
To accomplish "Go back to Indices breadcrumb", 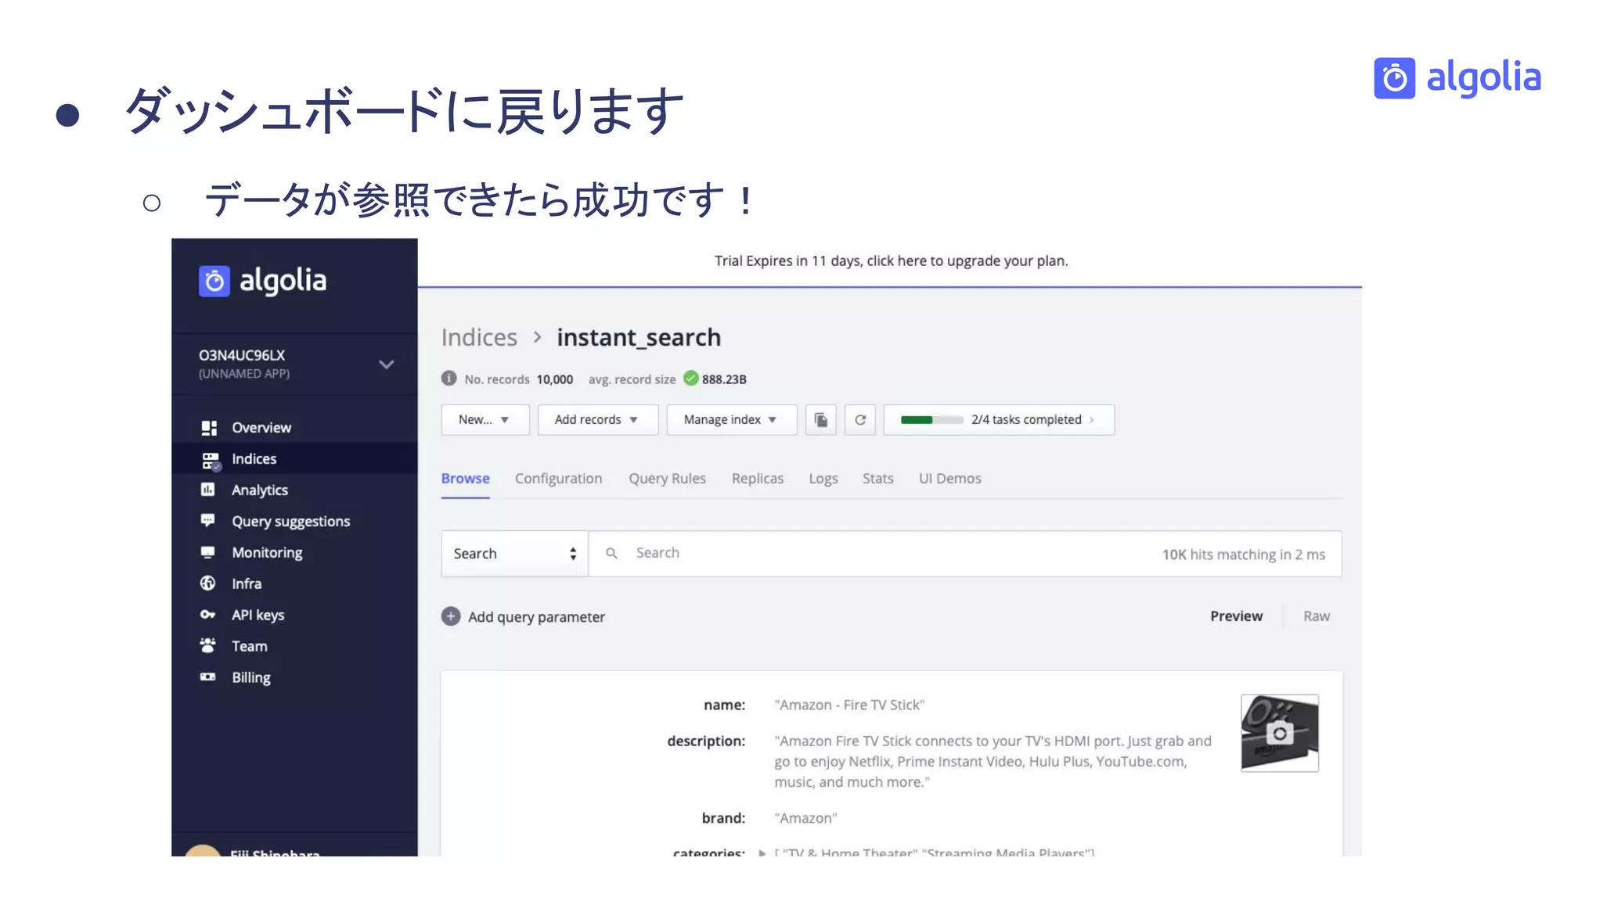I will (479, 337).
